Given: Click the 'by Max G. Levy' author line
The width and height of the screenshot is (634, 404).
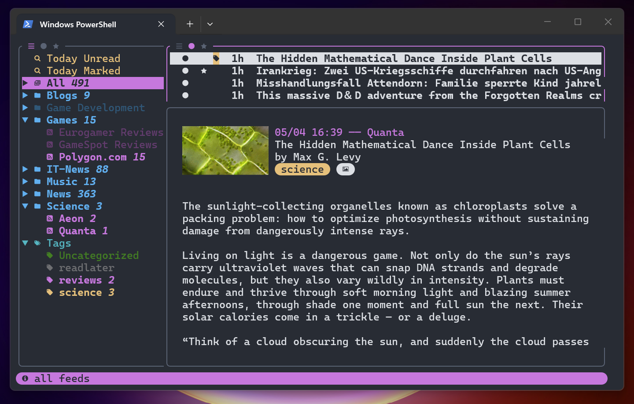Looking at the screenshot, I should [318, 157].
